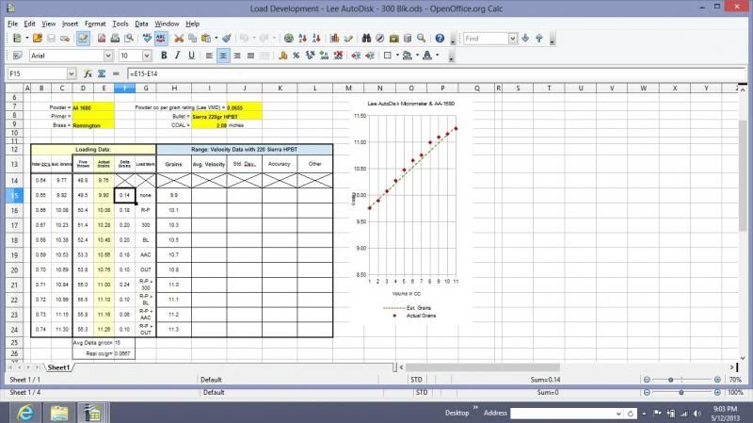The width and height of the screenshot is (753, 423).
Task: Open Page Preview icon
Action: pyautogui.click(x=129, y=38)
